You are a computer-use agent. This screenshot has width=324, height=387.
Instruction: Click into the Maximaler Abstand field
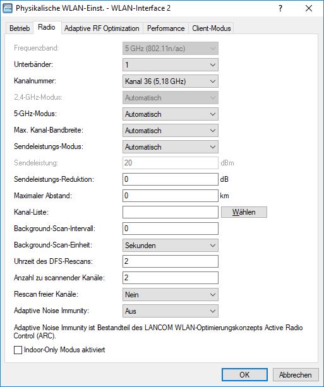(171, 196)
